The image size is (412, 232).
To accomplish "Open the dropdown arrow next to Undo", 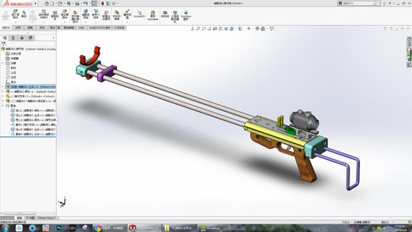I will pyautogui.click(x=89, y=3).
